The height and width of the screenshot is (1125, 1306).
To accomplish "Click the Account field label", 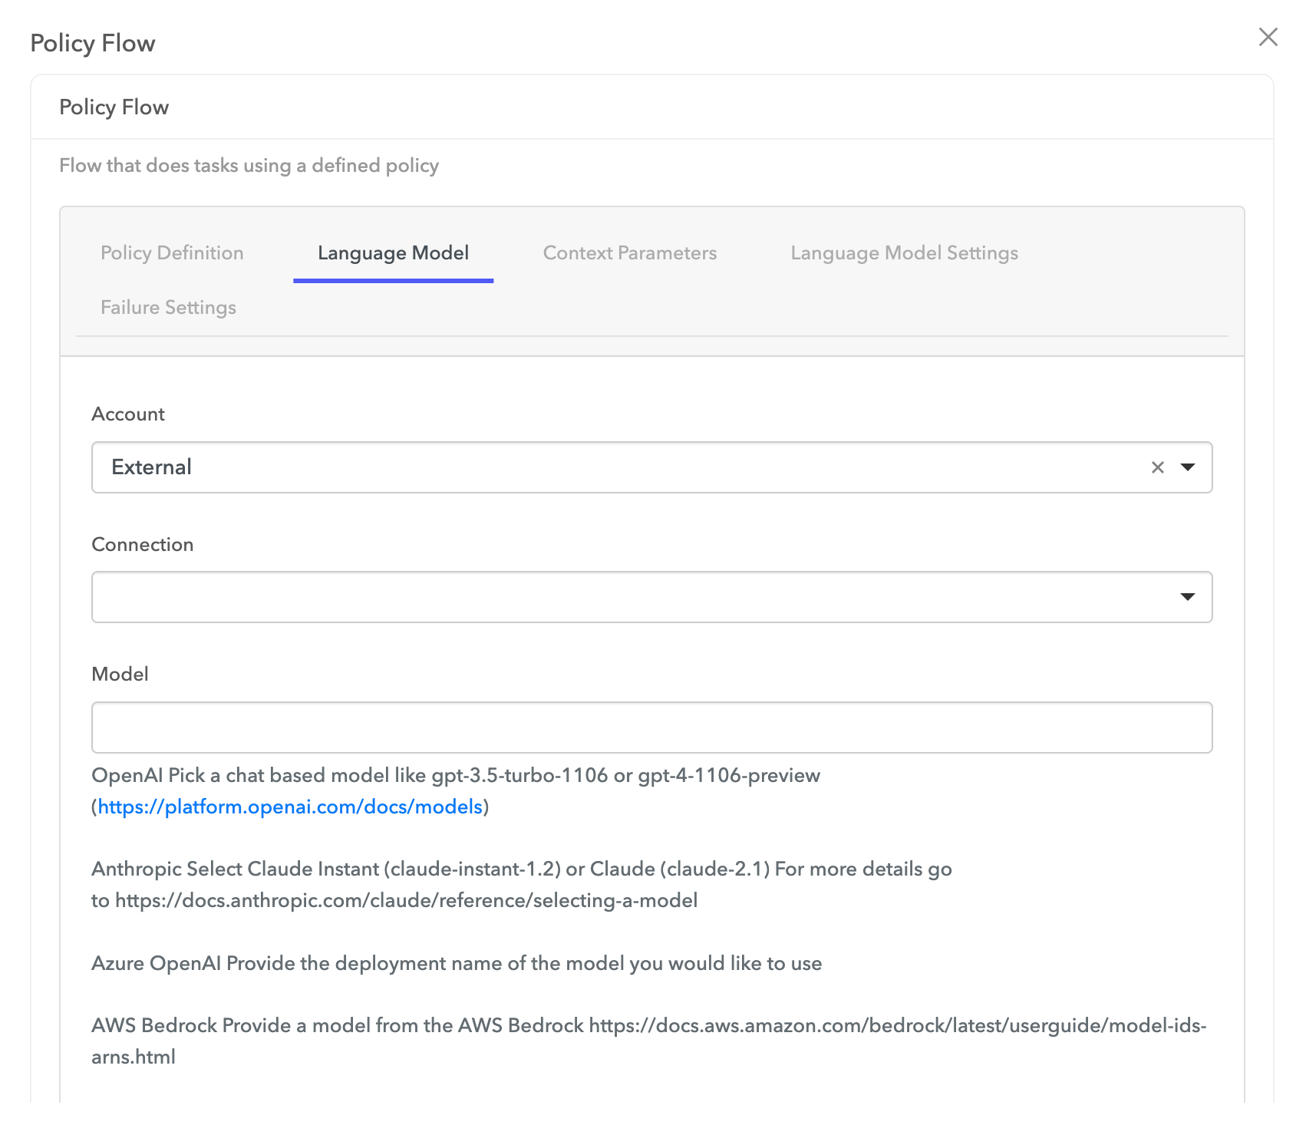I will pos(128,414).
